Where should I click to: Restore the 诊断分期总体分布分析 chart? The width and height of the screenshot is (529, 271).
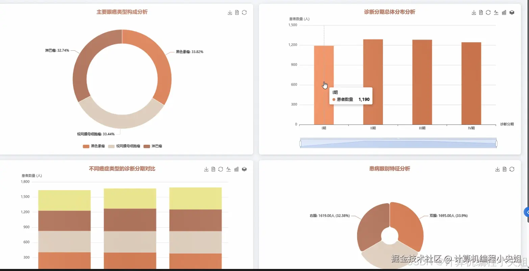tap(488, 13)
